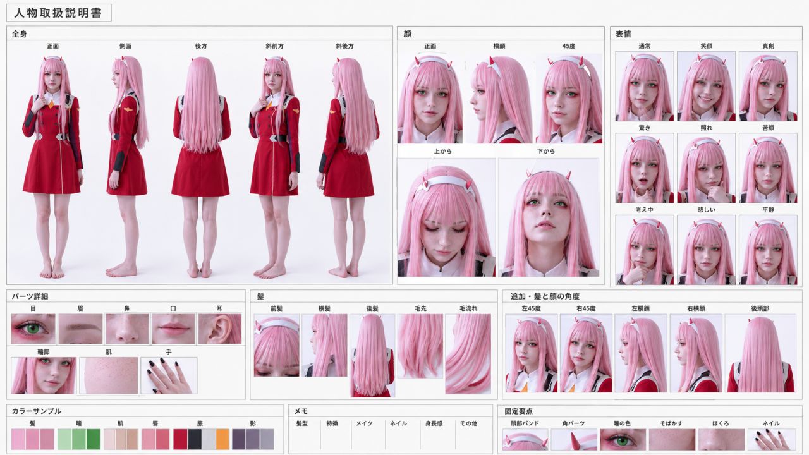
Task: Select the 苦顔 expression thumbnail
Action: [x=768, y=168]
